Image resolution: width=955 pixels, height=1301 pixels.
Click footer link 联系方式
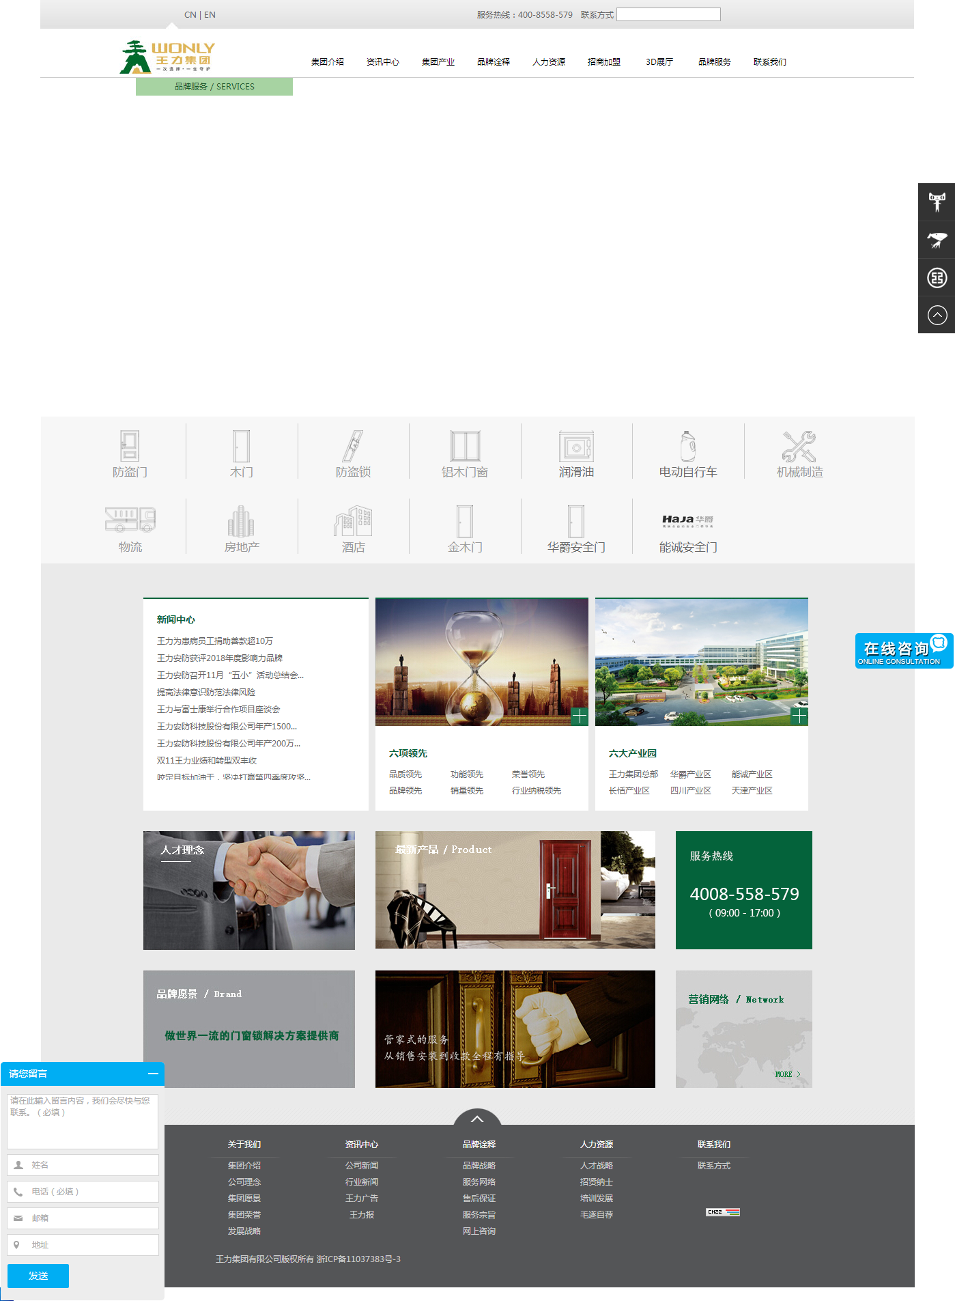[x=714, y=1165]
